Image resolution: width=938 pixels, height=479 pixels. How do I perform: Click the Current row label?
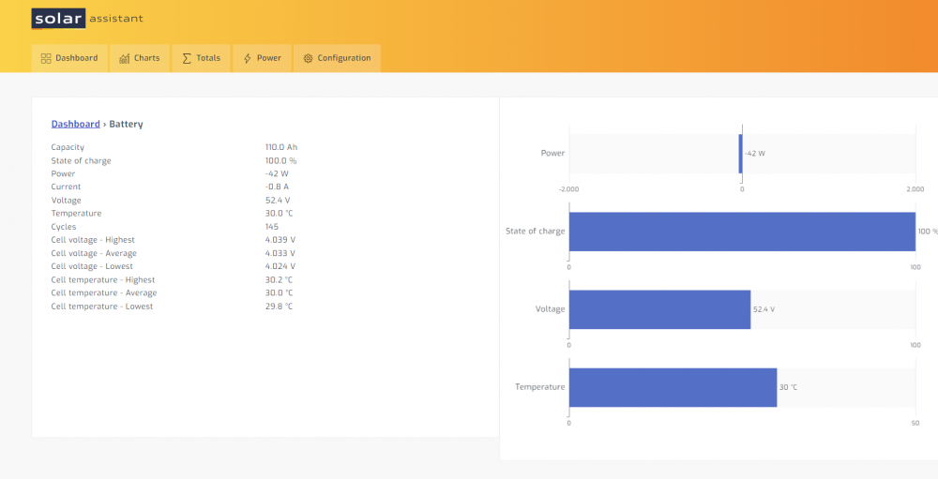tap(66, 187)
